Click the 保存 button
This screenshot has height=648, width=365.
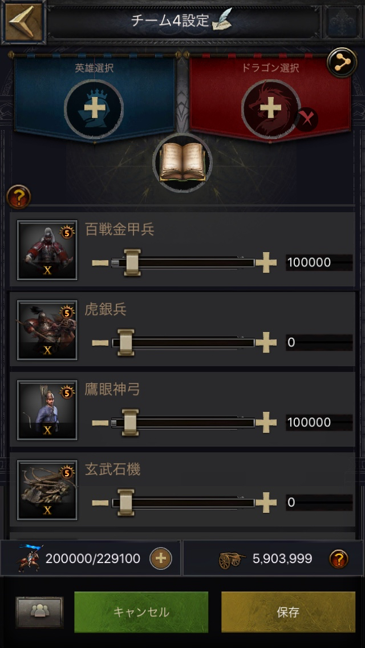[x=288, y=612]
